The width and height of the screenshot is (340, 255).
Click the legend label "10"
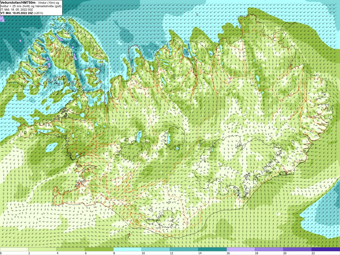pos(143,253)
